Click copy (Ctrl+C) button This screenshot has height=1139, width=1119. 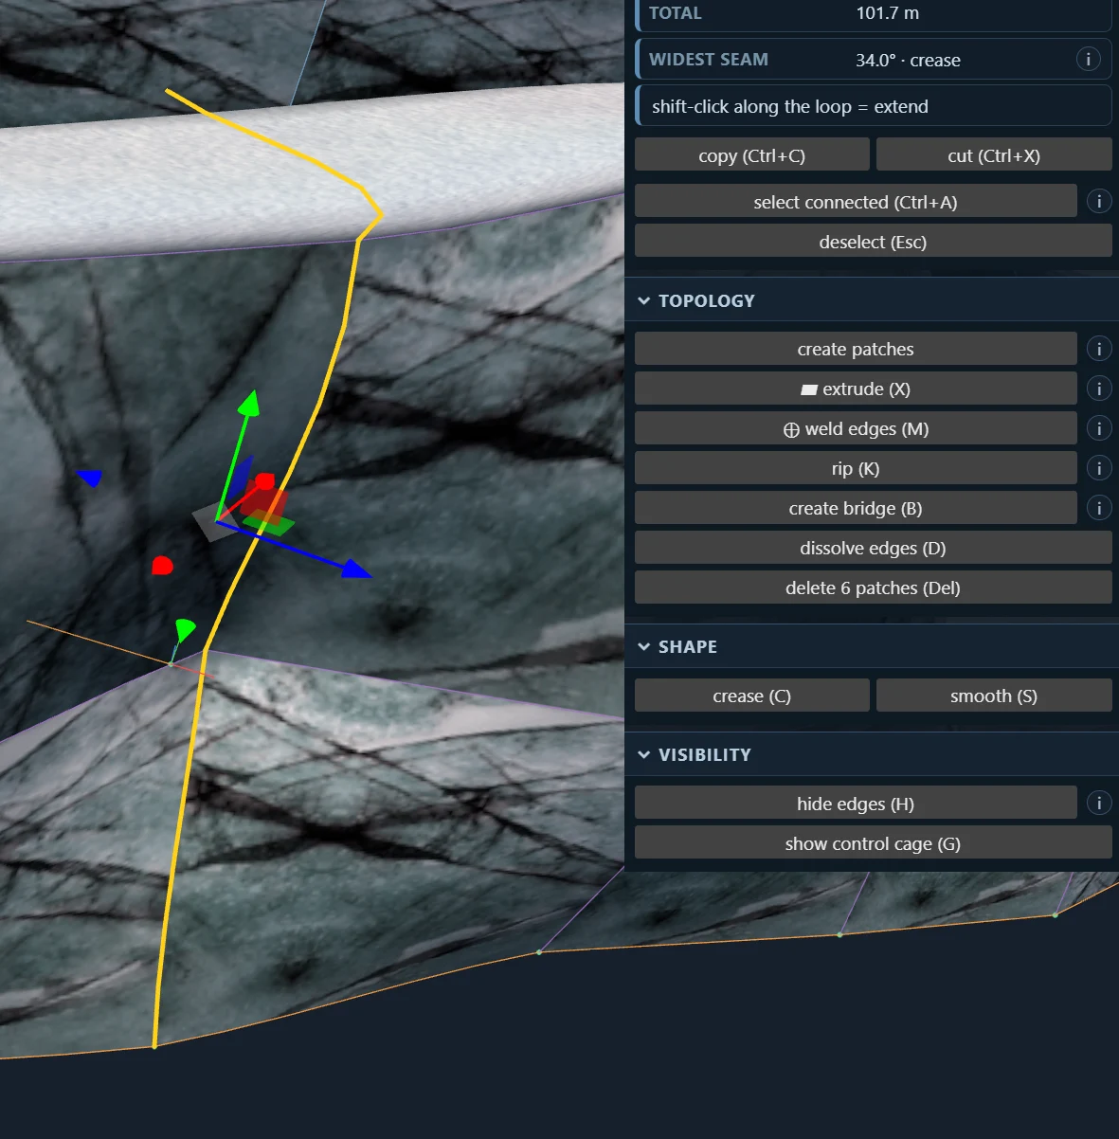[752, 154]
